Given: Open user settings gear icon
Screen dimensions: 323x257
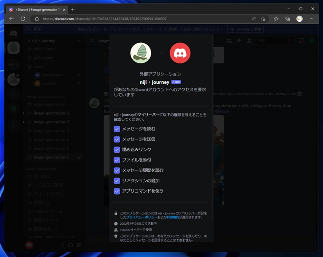Looking at the screenshot, I should [79, 245].
